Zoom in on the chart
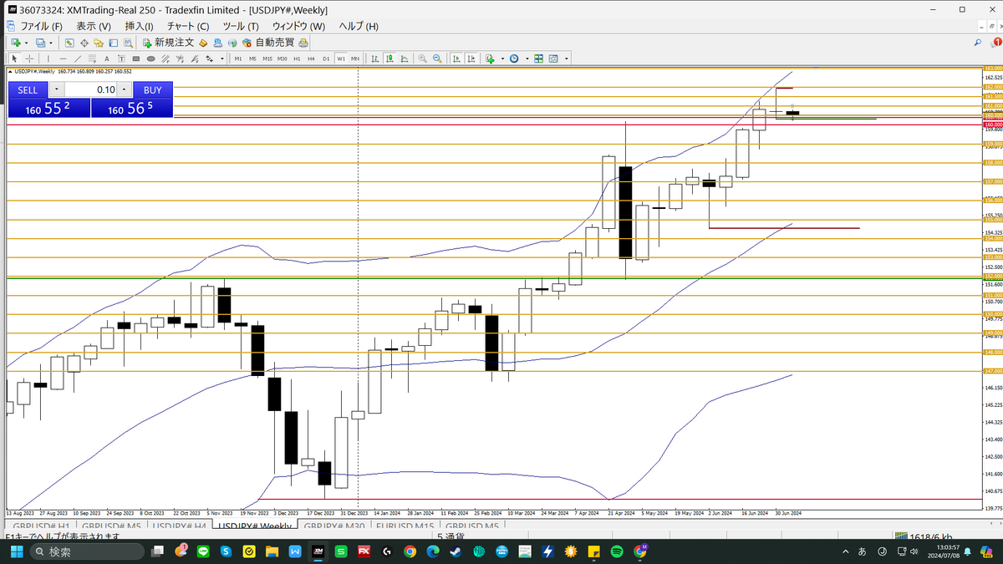Viewport: 1003px width, 564px height. (x=423, y=58)
